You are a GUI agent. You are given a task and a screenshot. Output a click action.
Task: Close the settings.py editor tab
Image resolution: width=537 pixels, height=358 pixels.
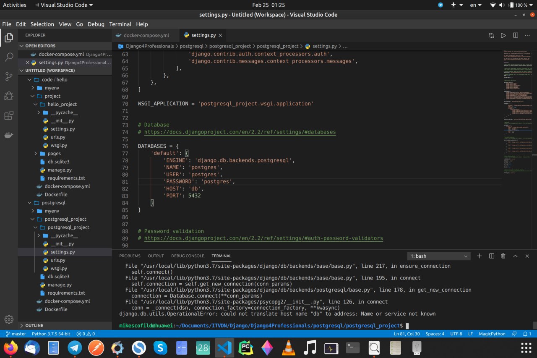click(x=220, y=36)
